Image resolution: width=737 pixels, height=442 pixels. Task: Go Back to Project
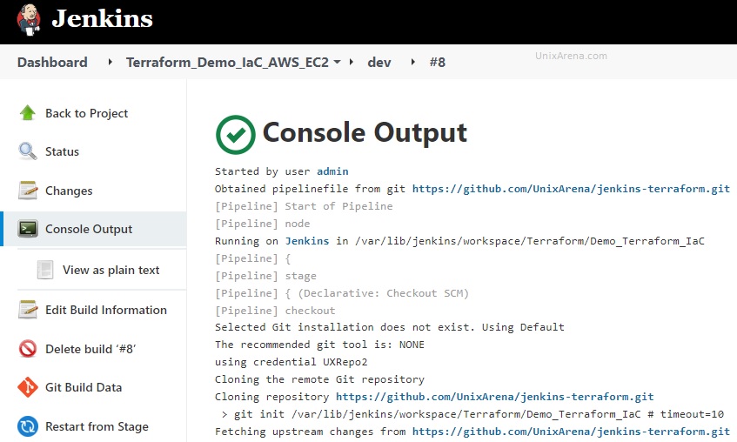tap(86, 113)
